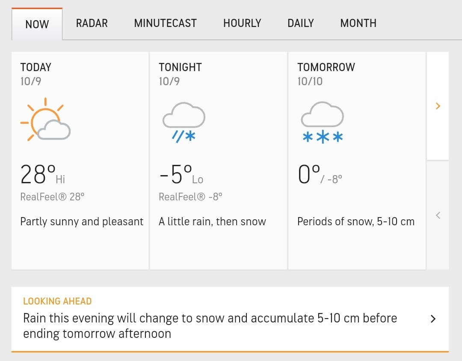Click the rain and snow cloud icon for Tonight

[x=184, y=122]
